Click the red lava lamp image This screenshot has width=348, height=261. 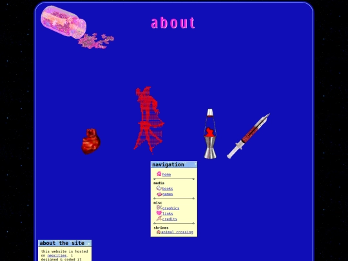(x=210, y=133)
